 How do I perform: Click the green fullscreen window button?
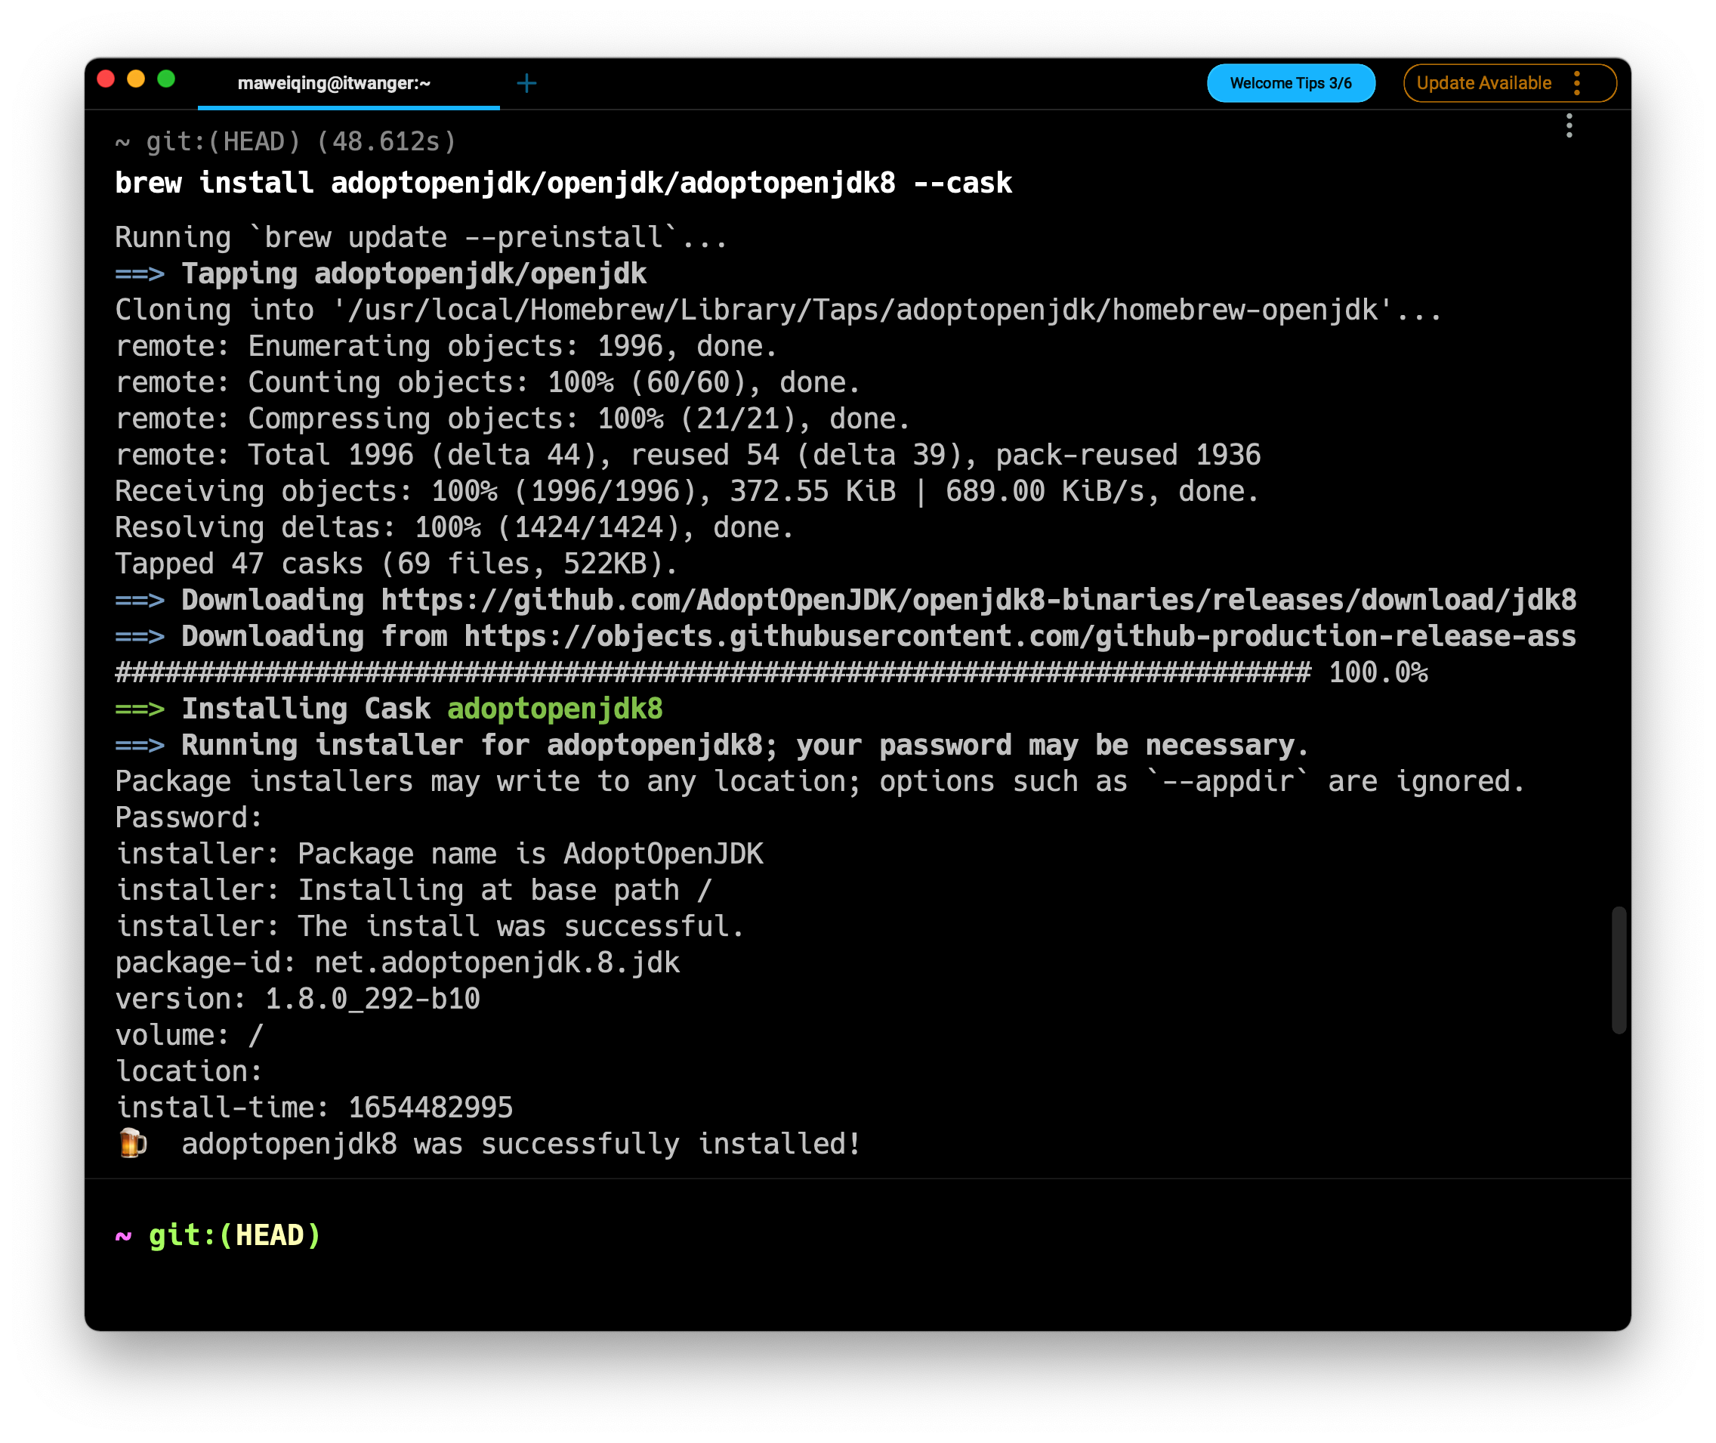(x=166, y=79)
